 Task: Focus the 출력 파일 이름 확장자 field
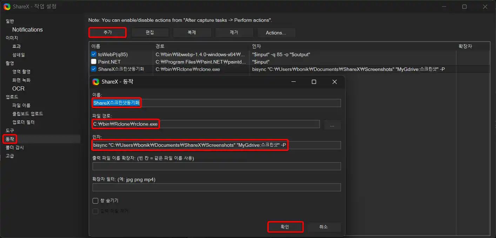[x=217, y=166]
